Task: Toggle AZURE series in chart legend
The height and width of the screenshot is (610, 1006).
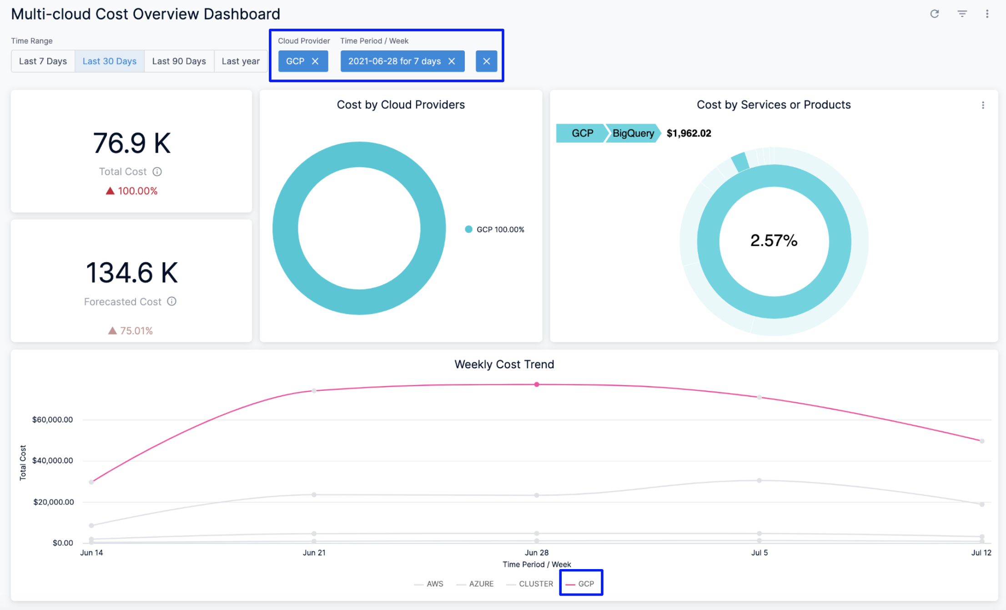Action: 481,584
